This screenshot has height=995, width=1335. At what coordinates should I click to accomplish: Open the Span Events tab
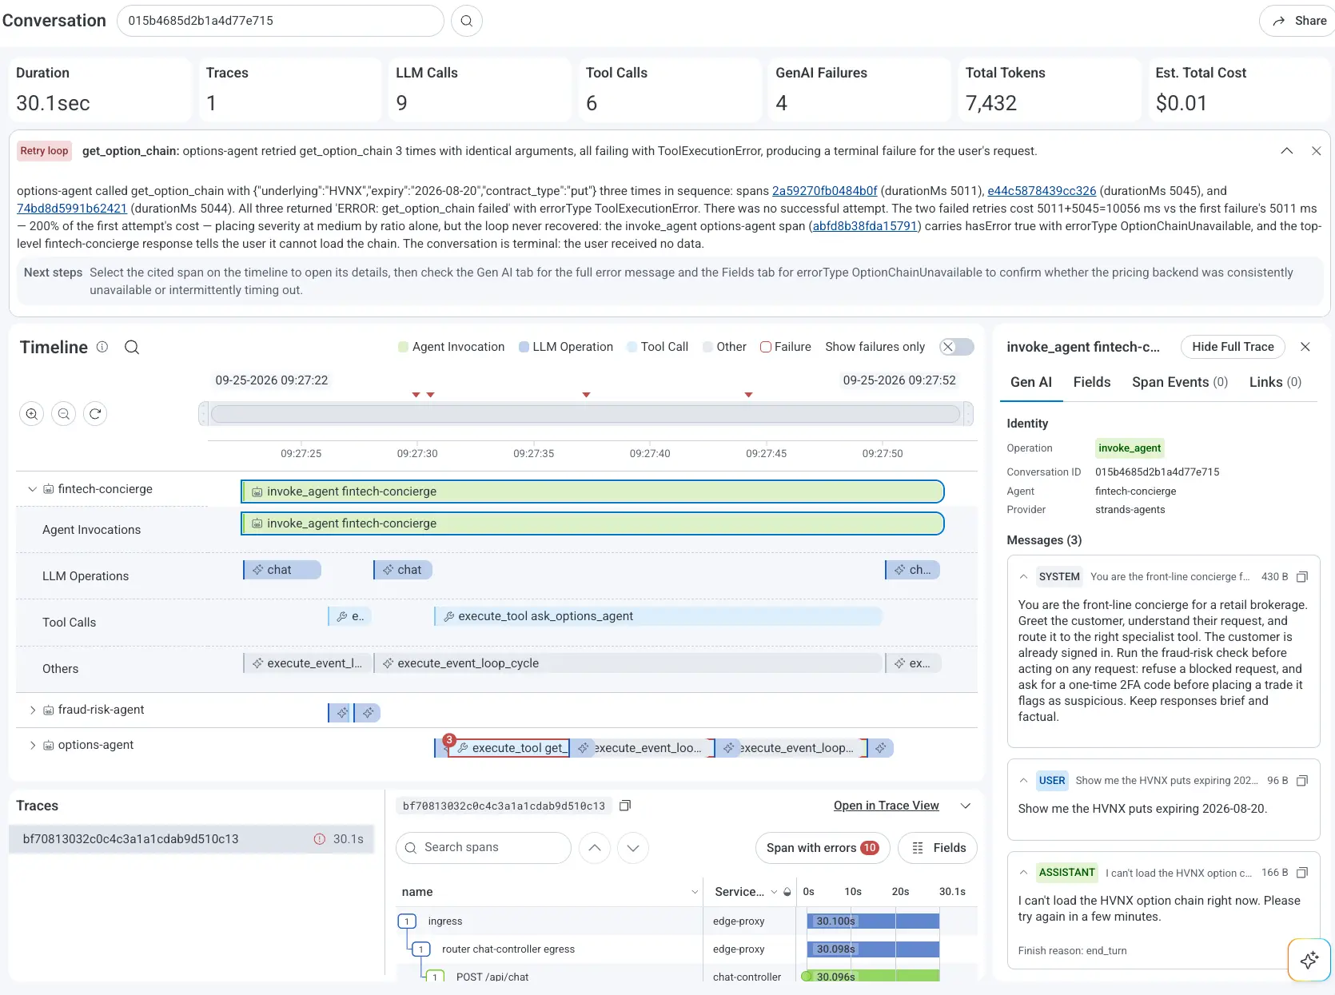[x=1180, y=382]
